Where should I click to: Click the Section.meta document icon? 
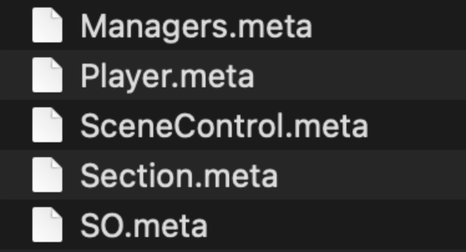tap(47, 175)
